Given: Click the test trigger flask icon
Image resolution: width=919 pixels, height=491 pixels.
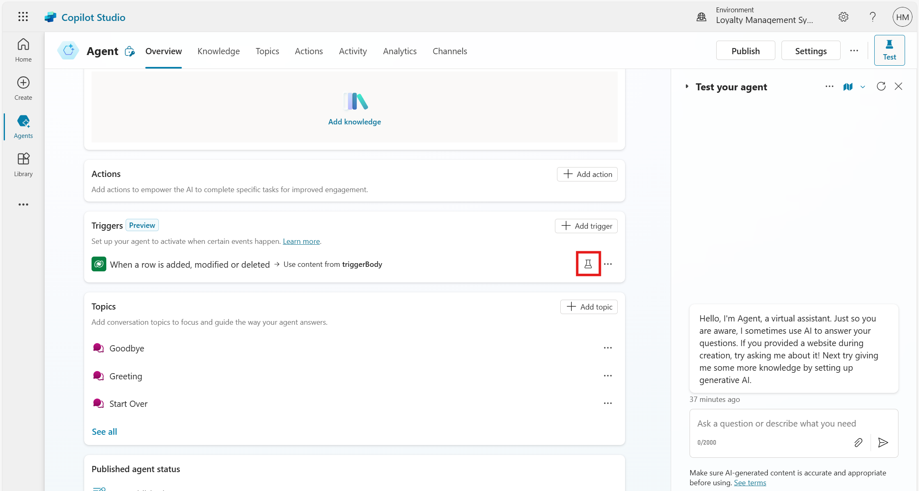Looking at the screenshot, I should click(588, 264).
